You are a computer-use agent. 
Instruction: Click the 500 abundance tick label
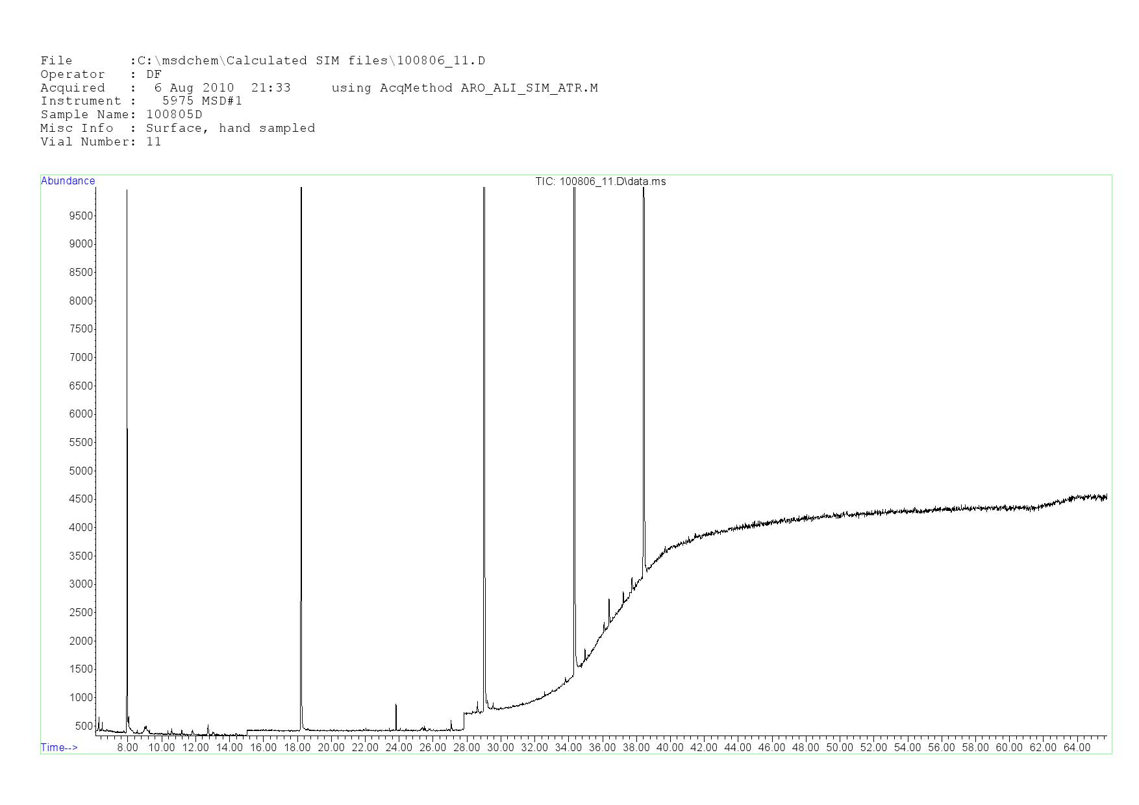pos(83,726)
